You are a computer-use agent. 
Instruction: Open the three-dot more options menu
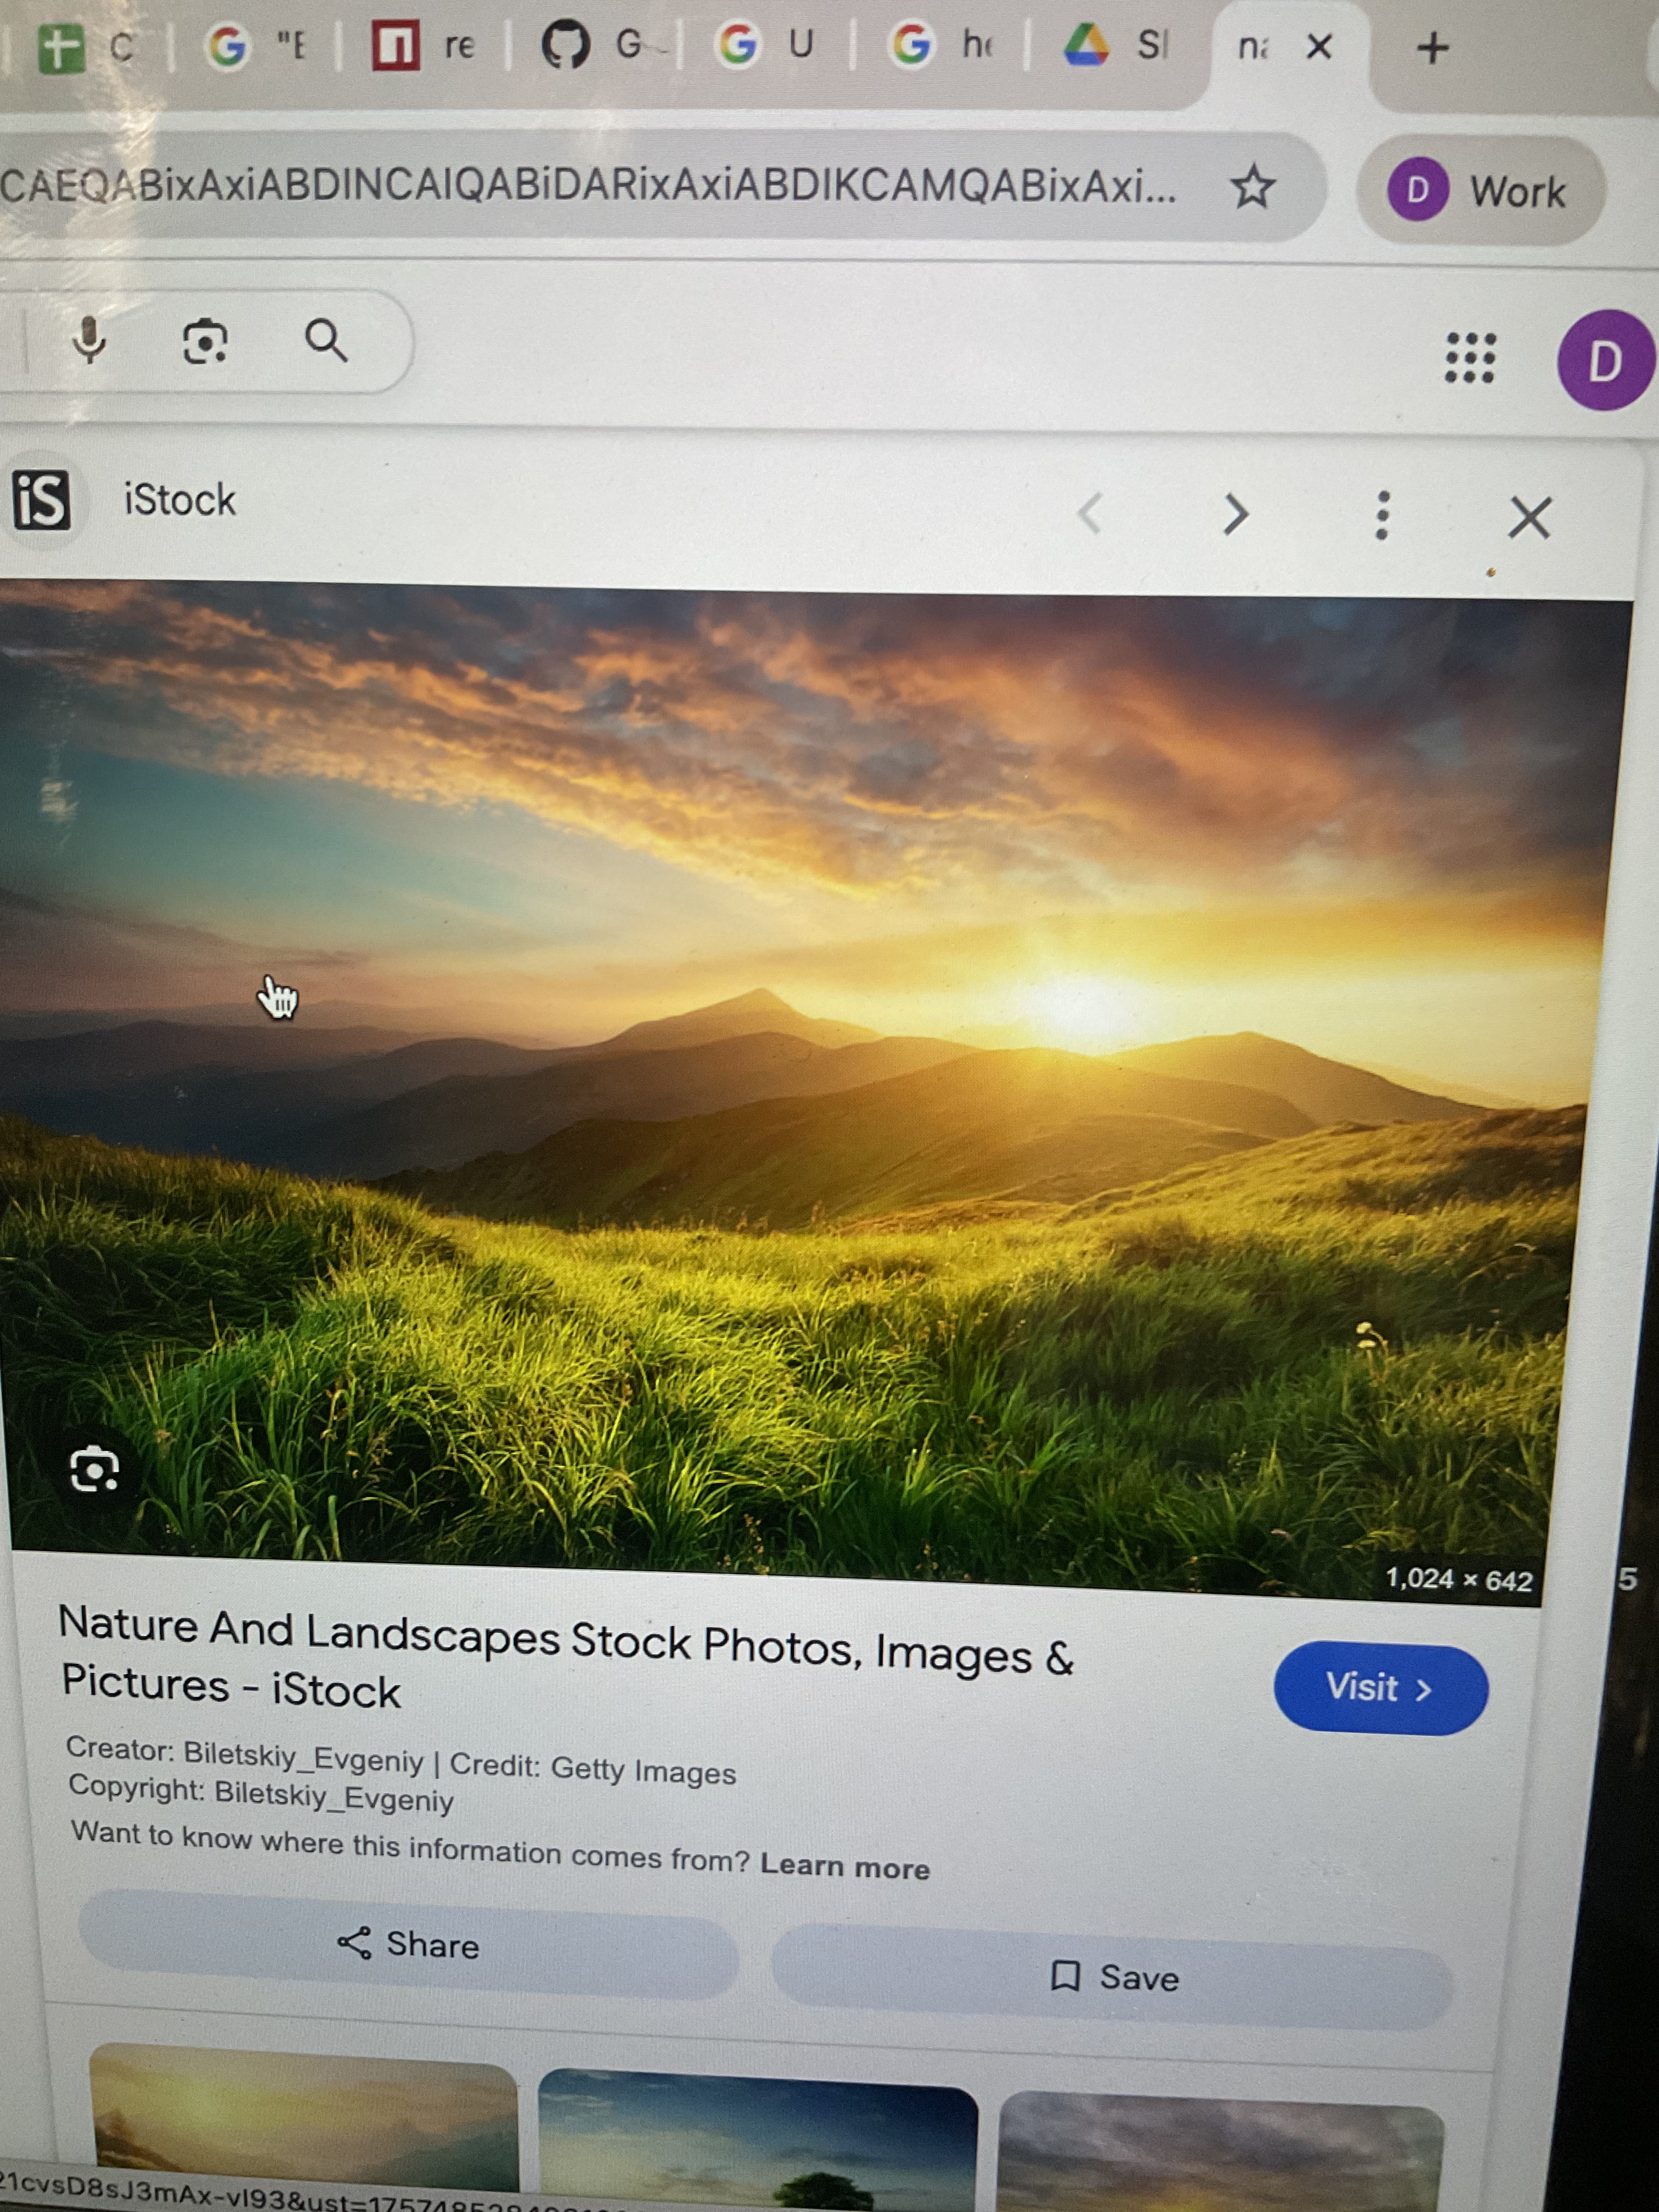point(1382,516)
